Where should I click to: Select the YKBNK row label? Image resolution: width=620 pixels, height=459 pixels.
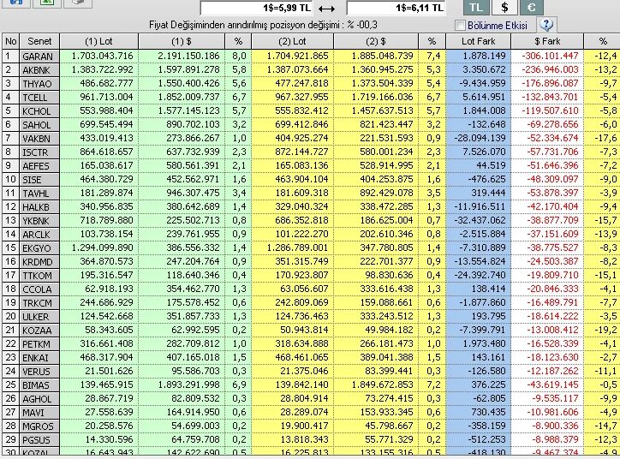(x=39, y=221)
